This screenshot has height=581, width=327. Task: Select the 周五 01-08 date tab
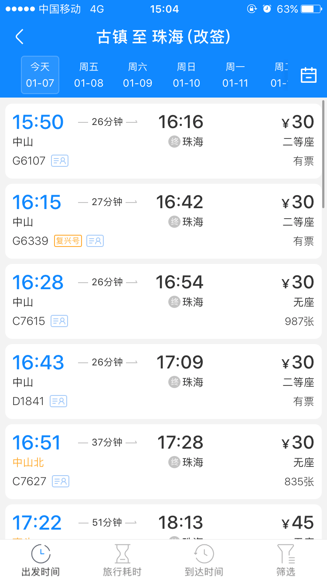(x=89, y=75)
